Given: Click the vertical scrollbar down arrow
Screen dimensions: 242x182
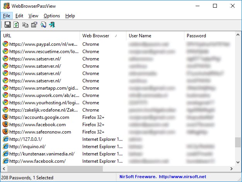Looking at the screenshot, I should click(x=238, y=162).
